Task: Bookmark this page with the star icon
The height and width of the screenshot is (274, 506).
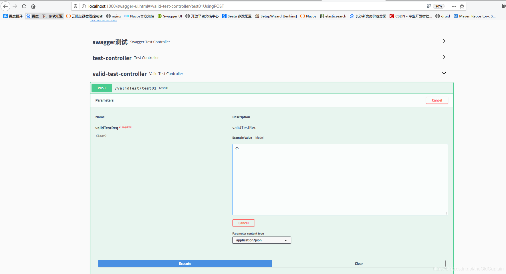Action: point(462,6)
